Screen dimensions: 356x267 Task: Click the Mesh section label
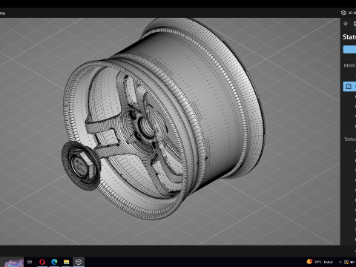point(349,65)
